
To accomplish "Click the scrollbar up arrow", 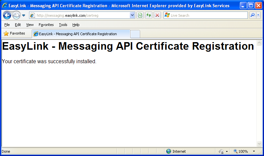I will [259, 42].
